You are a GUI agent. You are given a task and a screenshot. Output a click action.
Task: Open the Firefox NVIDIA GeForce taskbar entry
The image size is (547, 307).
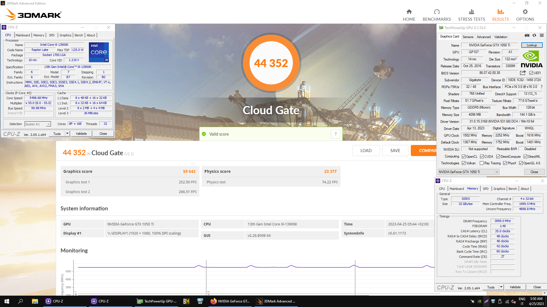(230, 301)
